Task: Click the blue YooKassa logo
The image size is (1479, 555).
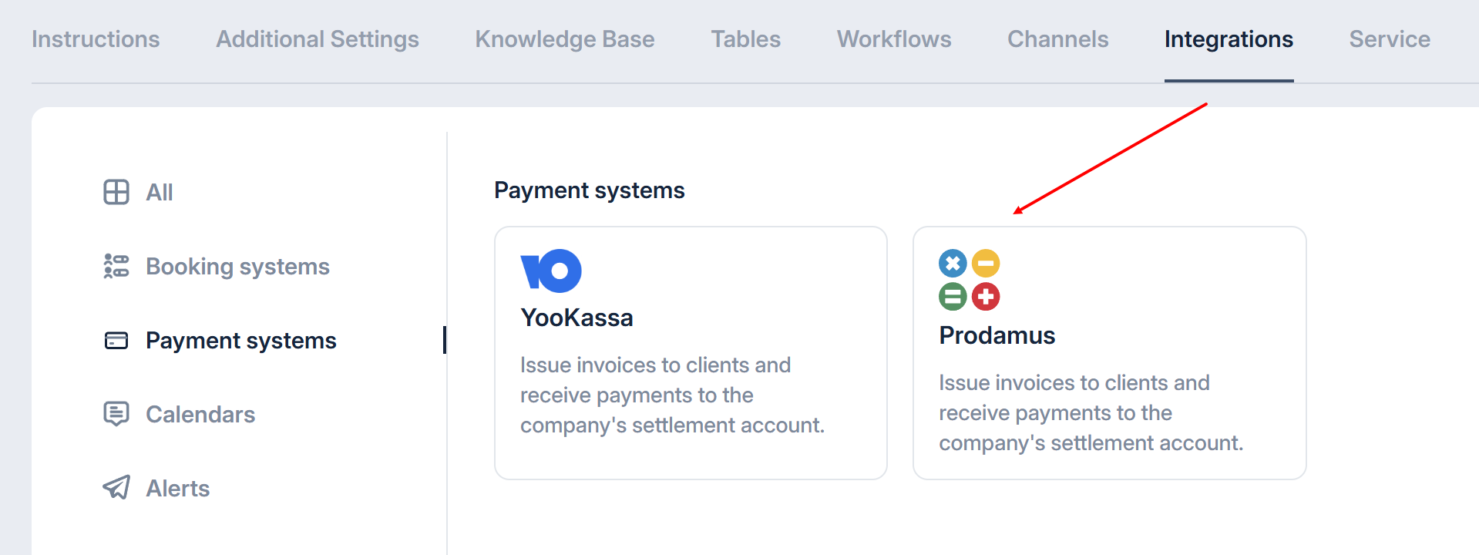Action: (x=551, y=271)
